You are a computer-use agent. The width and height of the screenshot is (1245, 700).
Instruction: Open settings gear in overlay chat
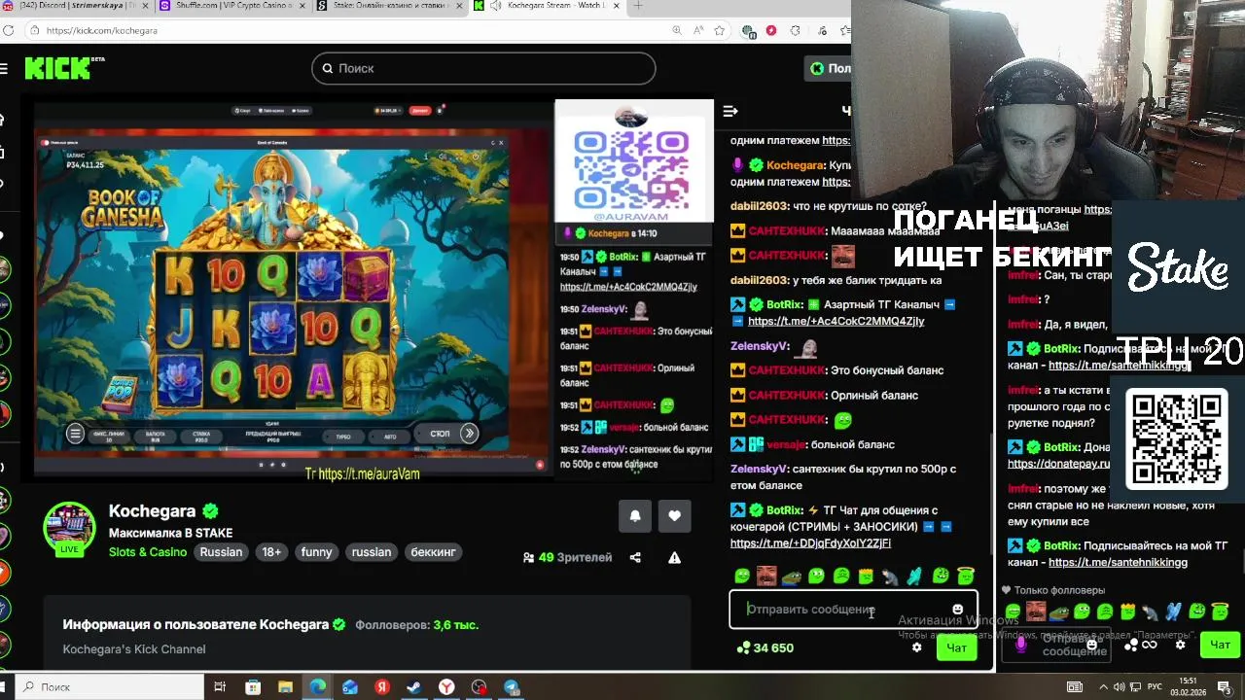coord(1180,645)
